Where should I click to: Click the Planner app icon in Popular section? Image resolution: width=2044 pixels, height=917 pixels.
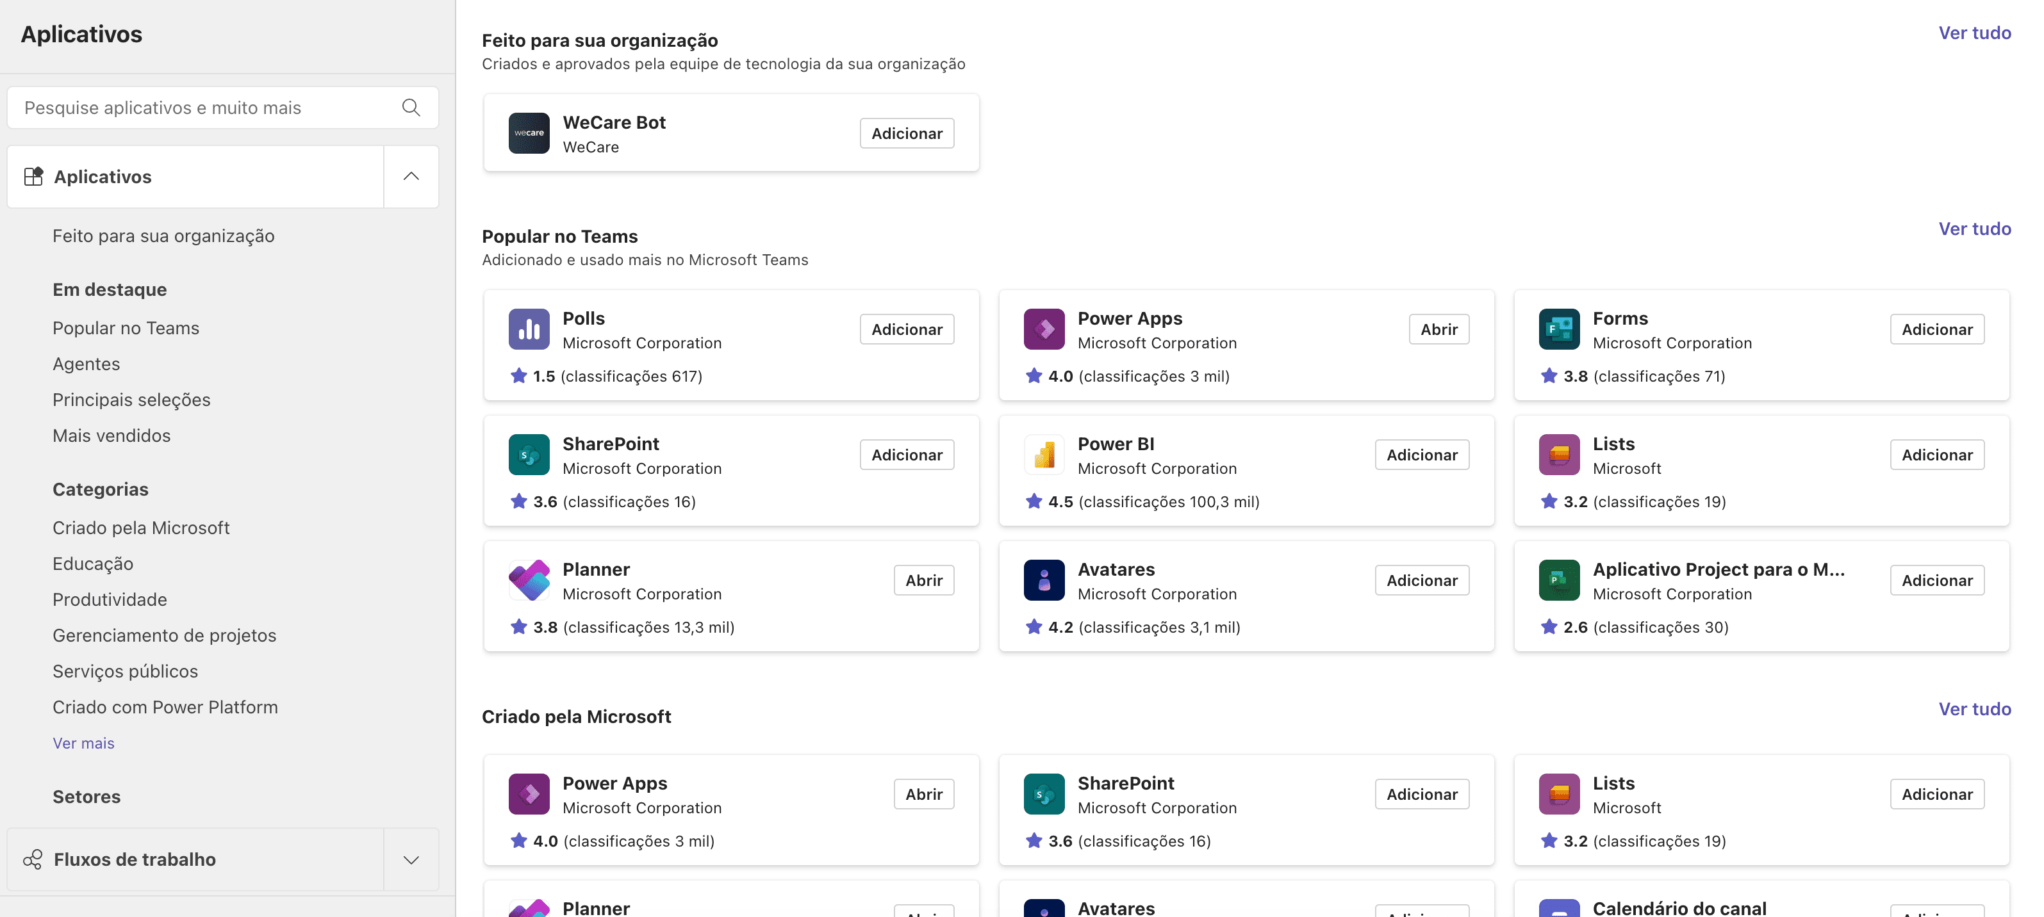point(529,580)
